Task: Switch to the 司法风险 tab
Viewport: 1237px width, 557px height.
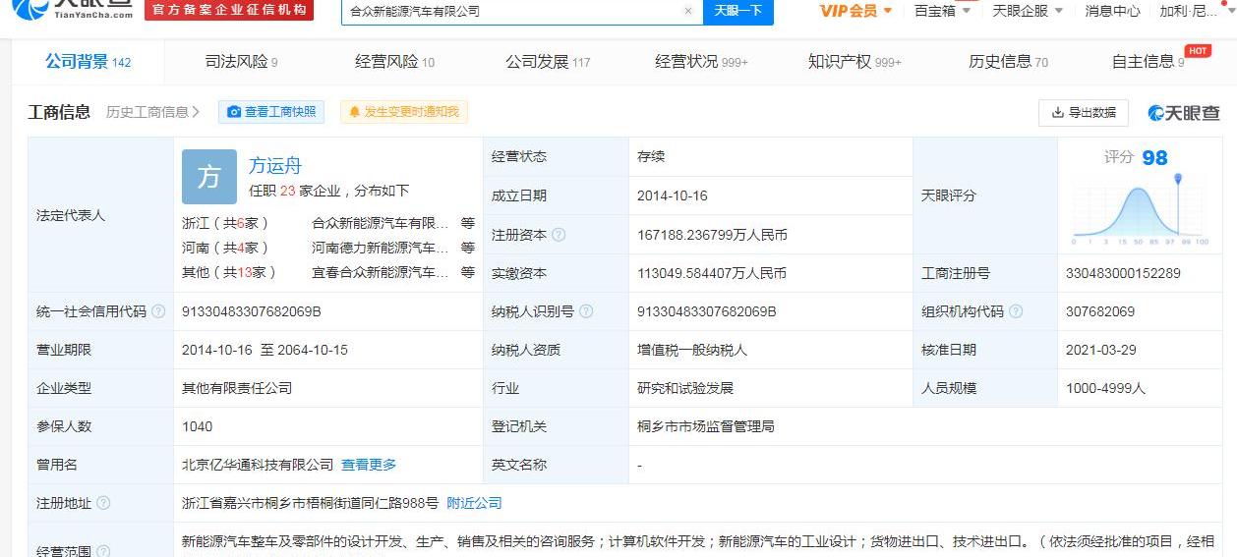Action: click(241, 62)
